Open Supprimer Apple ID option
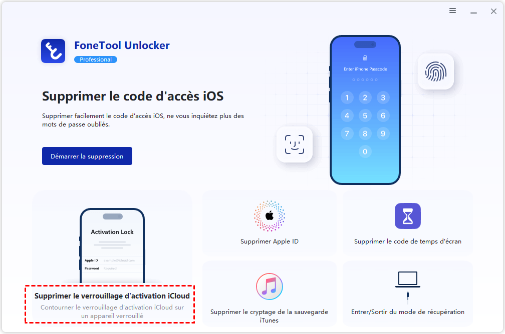 [270, 241]
